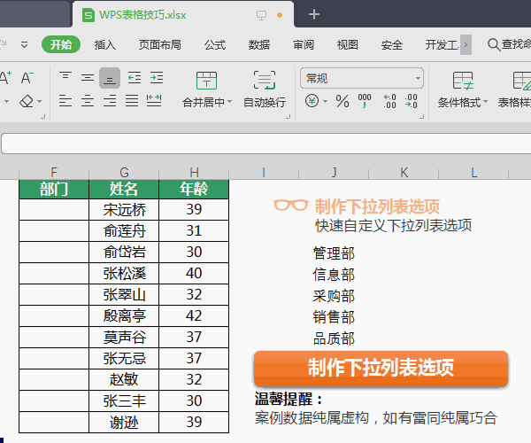Toggle bottom vertical alignment
The height and width of the screenshot is (443, 531).
pos(110,78)
